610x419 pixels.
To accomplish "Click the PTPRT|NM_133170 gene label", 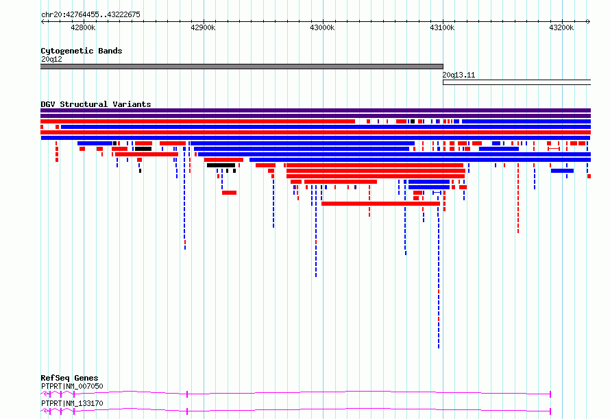I will click(x=73, y=403).
